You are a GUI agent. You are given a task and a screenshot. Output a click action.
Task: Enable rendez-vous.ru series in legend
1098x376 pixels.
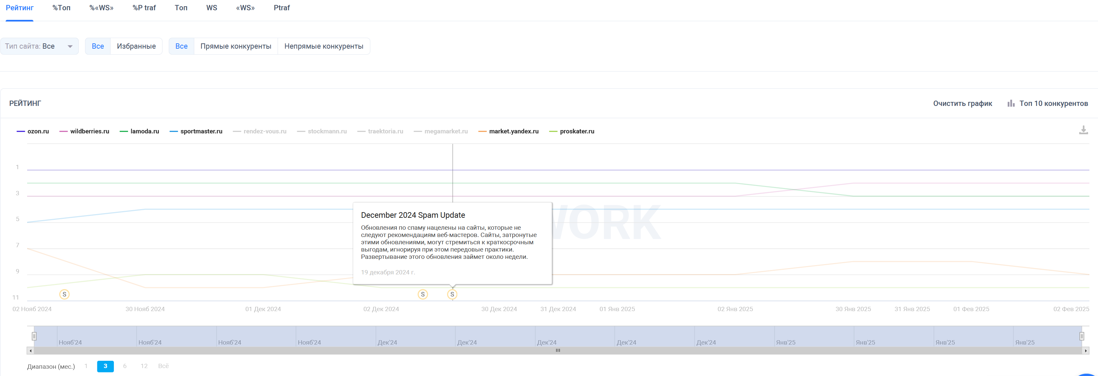(x=259, y=131)
